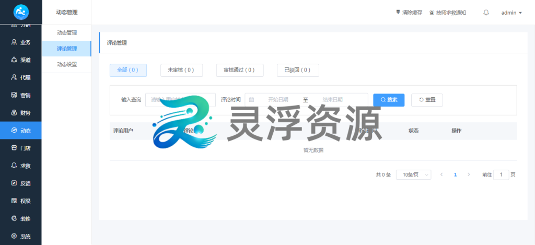Screen dimensions: 535x245
Task: Open the 代理 sidebar section icon
Action: [14, 77]
